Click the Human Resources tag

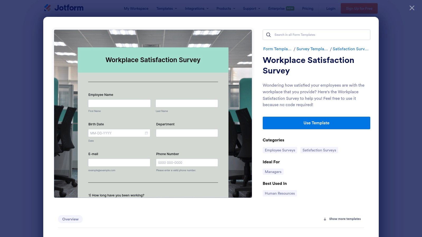280,193
